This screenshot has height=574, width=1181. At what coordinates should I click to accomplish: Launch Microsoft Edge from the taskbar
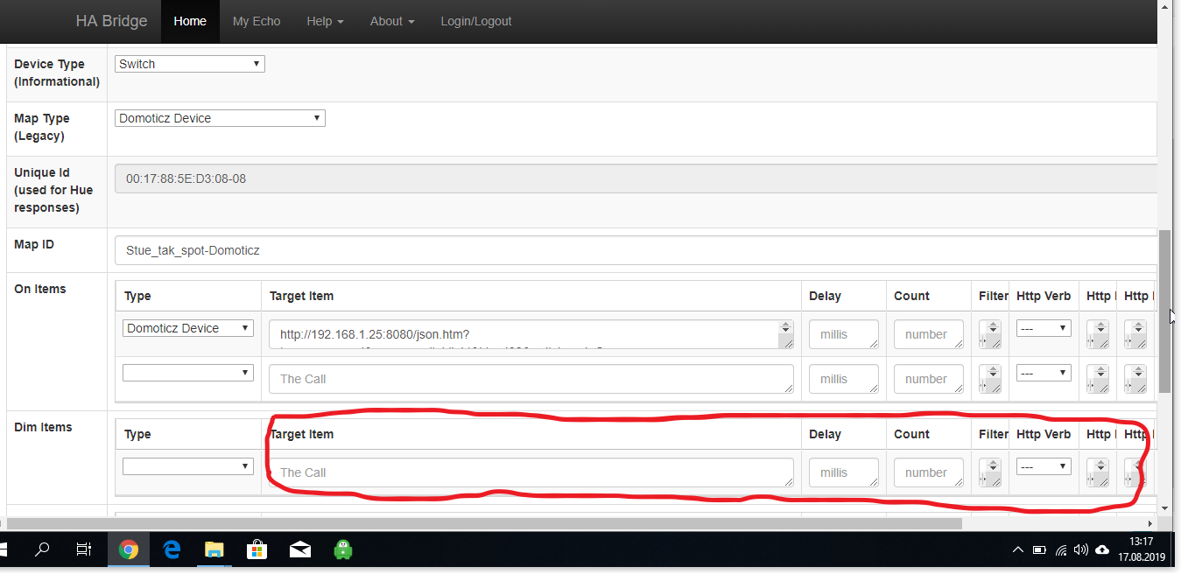(x=172, y=550)
